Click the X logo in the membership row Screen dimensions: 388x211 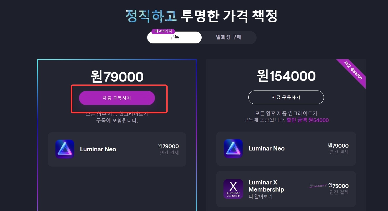(233, 189)
